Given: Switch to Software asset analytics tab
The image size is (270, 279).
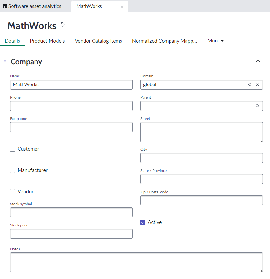Looking at the screenshot, I should click(35, 6).
